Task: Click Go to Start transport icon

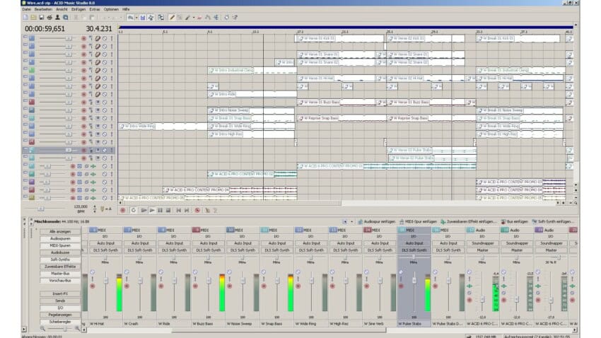Action: (178, 210)
